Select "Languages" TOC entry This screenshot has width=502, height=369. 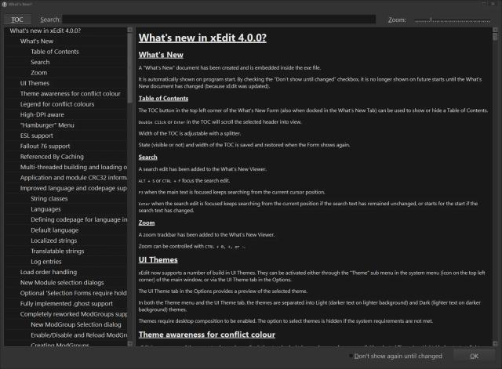(45, 209)
